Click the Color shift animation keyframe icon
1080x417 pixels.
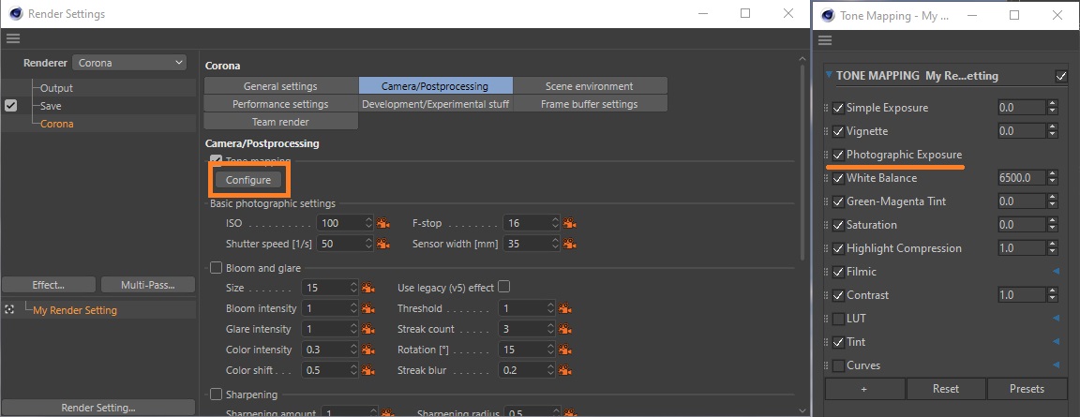[368, 370]
